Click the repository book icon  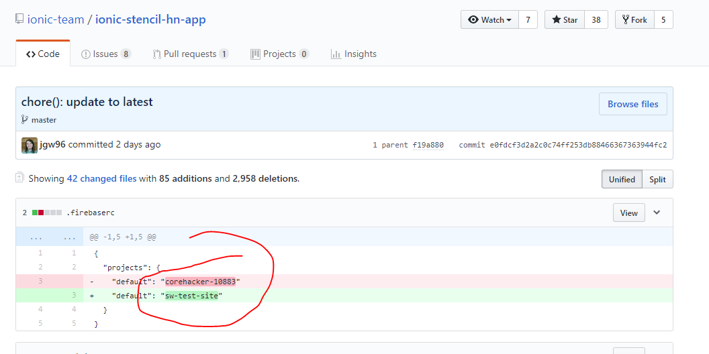coord(19,19)
